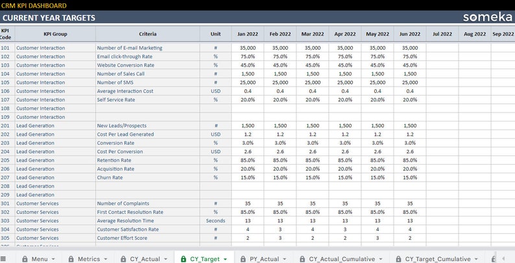Screen dimensions: 515x263
Task: Click the Jan 2022 column header
Action: (x=248, y=34)
